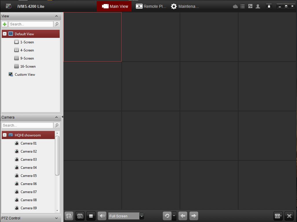Collapse the Default View tree node
The height and width of the screenshot is (222, 297).
(5, 34)
